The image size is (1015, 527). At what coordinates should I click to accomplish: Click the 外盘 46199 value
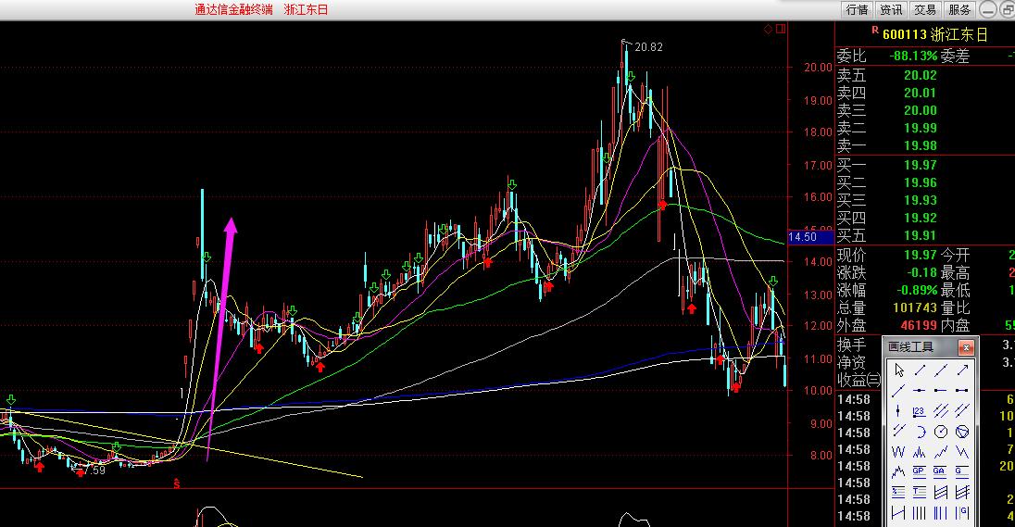(919, 326)
